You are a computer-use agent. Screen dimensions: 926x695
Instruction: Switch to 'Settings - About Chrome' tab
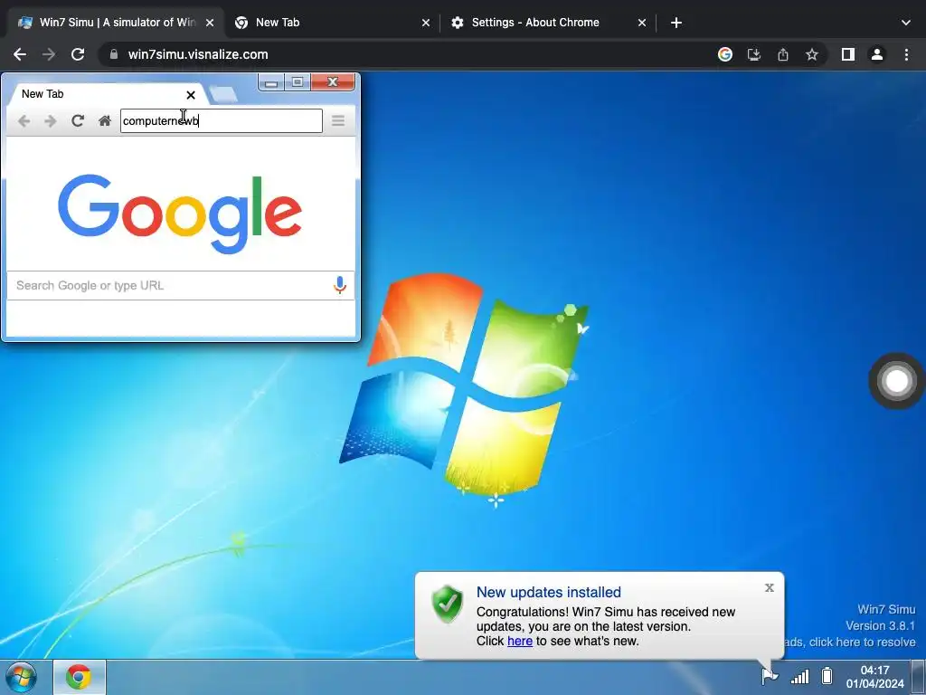(547, 23)
